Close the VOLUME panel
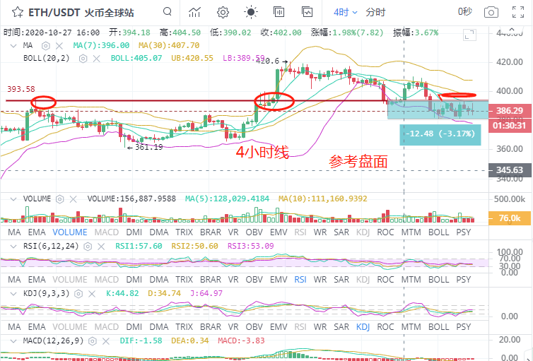Screen dimensions: 533x361 pyautogui.click(x=73, y=199)
